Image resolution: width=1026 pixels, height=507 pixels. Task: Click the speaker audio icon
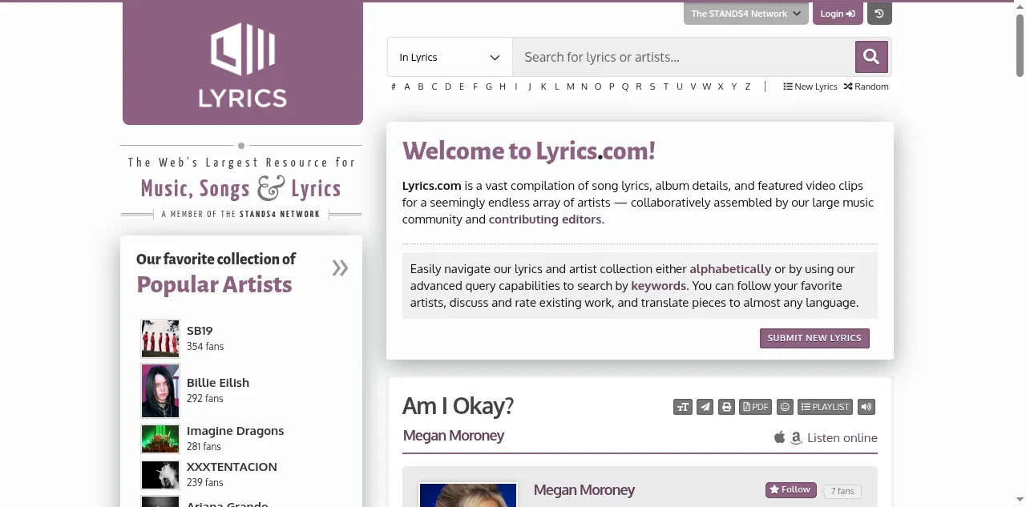click(x=866, y=407)
